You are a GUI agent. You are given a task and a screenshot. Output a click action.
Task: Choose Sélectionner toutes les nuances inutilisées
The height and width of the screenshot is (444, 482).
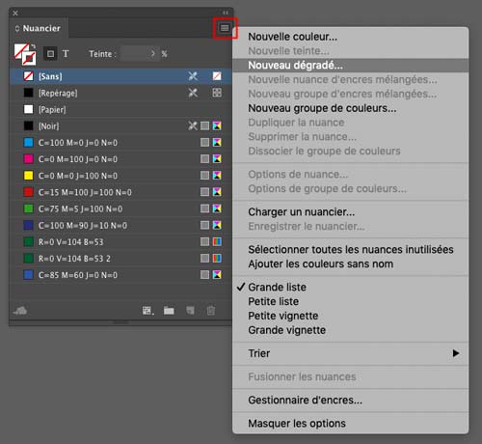coord(351,250)
